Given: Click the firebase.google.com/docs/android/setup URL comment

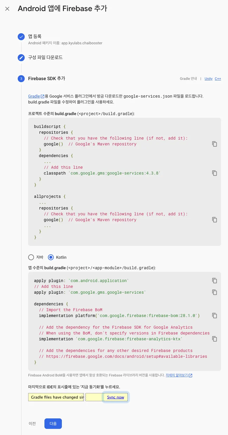Looking at the screenshot, I should tap(123, 356).
